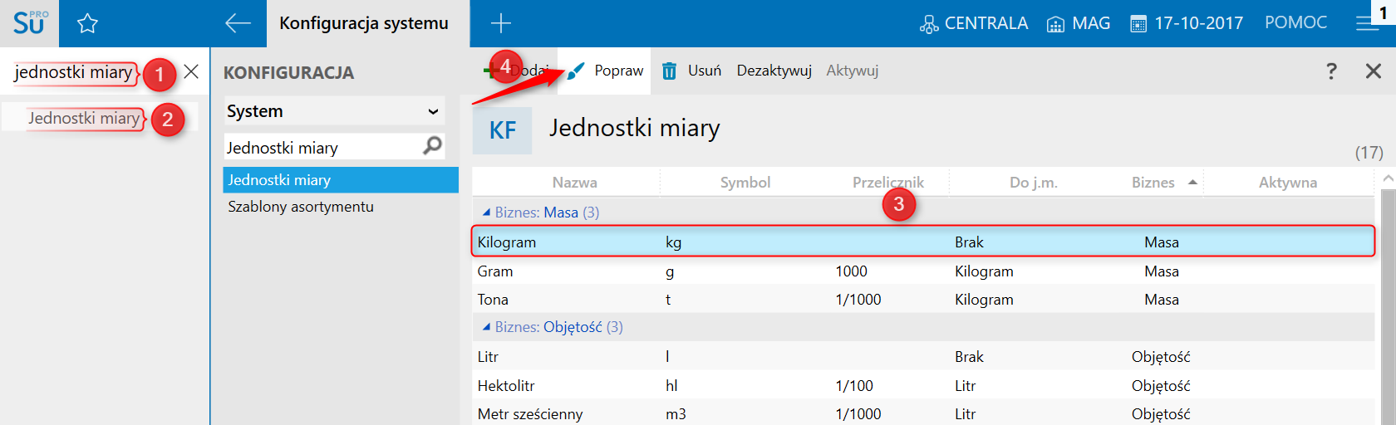Click the date 17-10-2017
The width and height of the screenshot is (1396, 425).
pyautogui.click(x=1199, y=23)
